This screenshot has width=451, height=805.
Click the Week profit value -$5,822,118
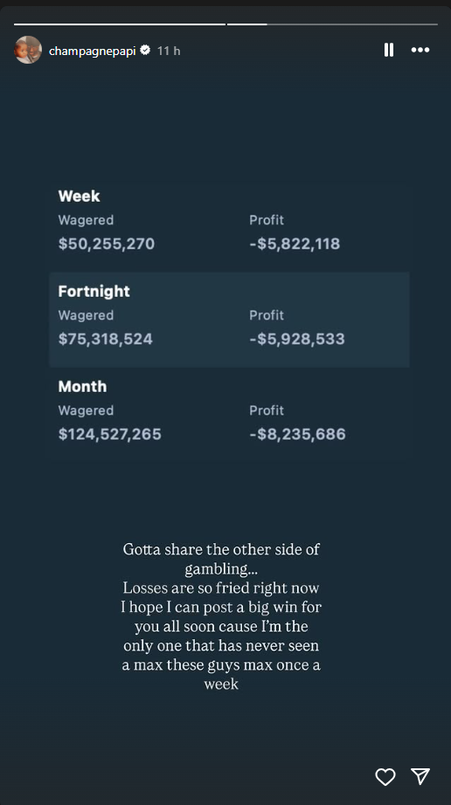point(295,244)
